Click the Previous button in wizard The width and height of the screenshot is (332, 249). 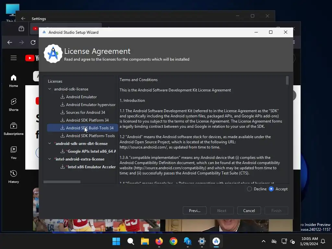pyautogui.click(x=195, y=211)
